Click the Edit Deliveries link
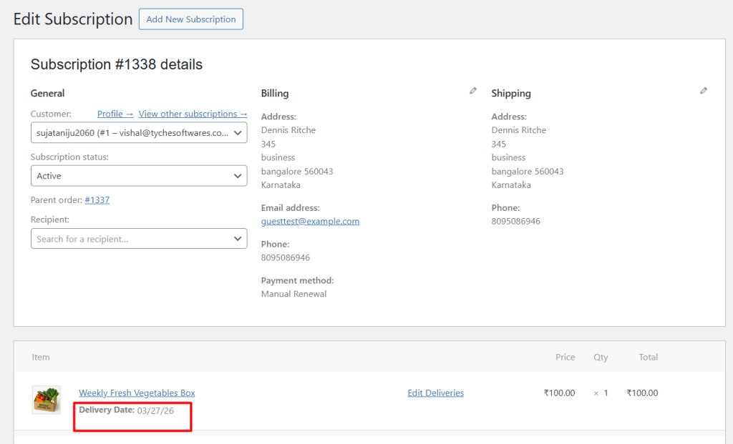The image size is (733, 444). (x=435, y=393)
